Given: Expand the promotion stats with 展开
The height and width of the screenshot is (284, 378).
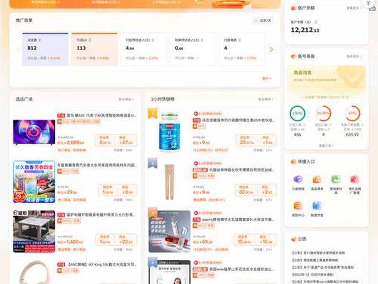Looking at the screenshot, I should click(x=267, y=78).
